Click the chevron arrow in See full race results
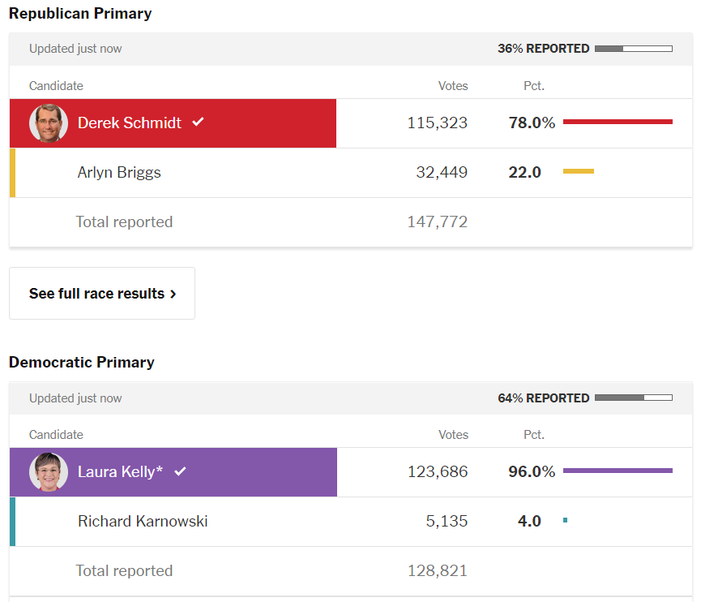 (173, 295)
